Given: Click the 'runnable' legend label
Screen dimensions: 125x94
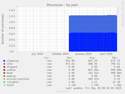Looking at the screenshot, I should point(13,82).
